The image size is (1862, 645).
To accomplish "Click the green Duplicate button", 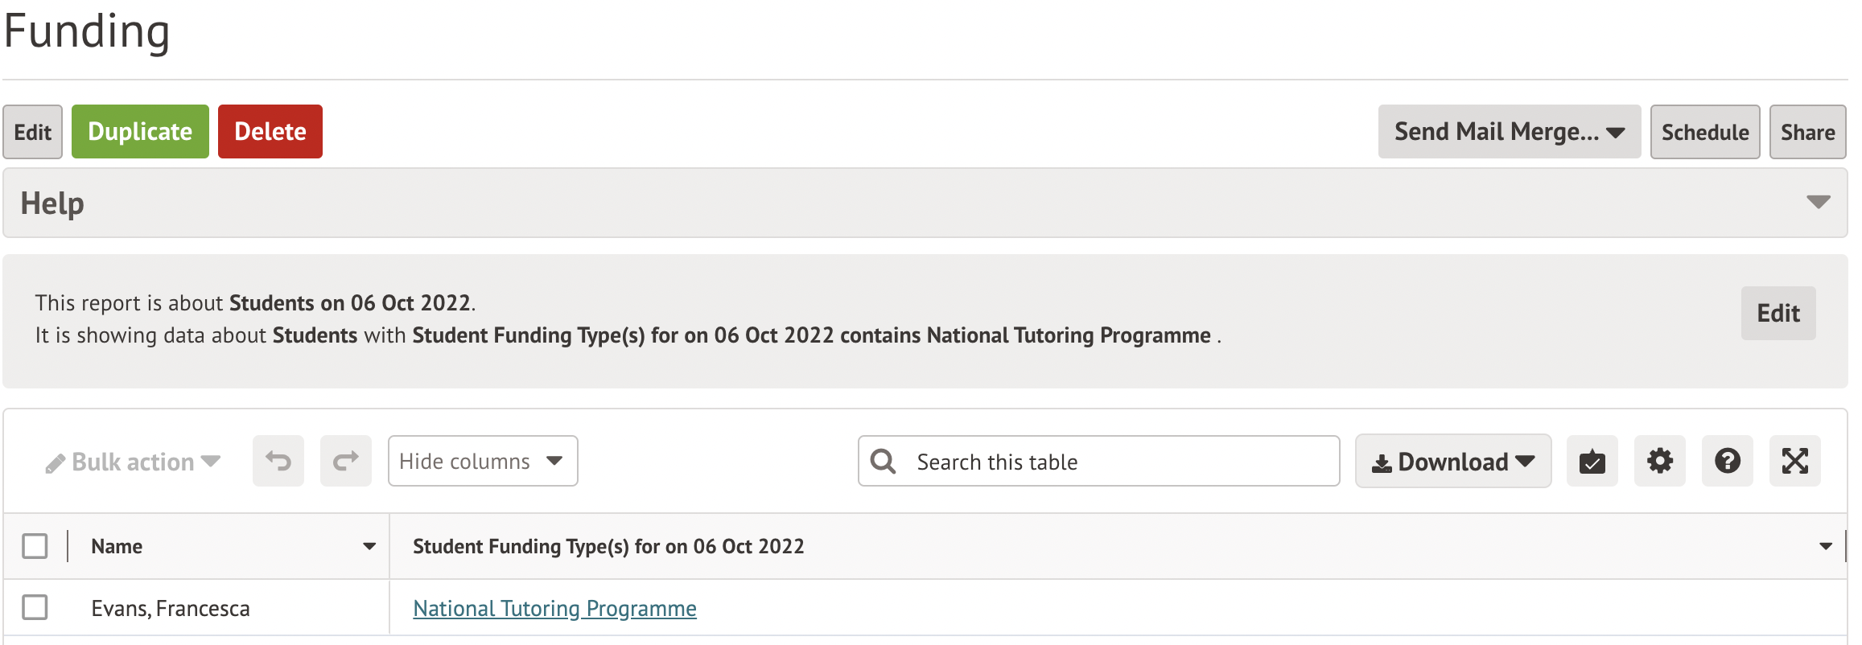I will [140, 132].
